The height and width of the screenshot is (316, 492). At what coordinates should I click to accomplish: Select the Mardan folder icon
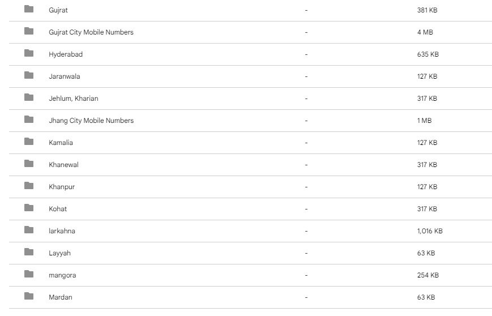(29, 296)
